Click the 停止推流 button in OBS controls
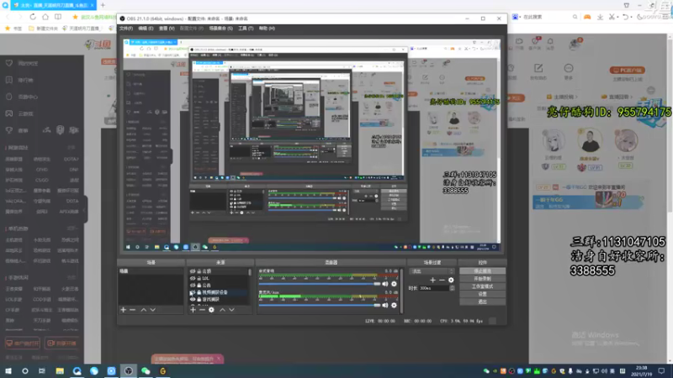Image resolution: width=673 pixels, height=378 pixels. (482, 270)
